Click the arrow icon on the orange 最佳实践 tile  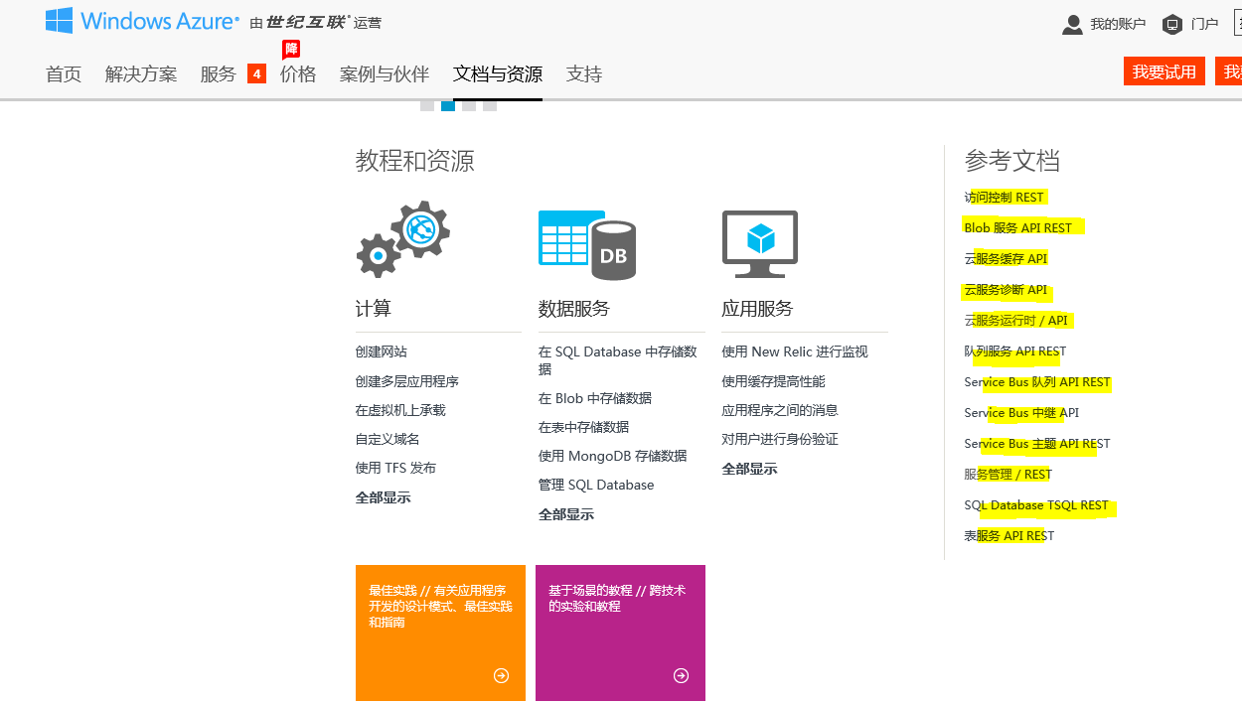501,675
